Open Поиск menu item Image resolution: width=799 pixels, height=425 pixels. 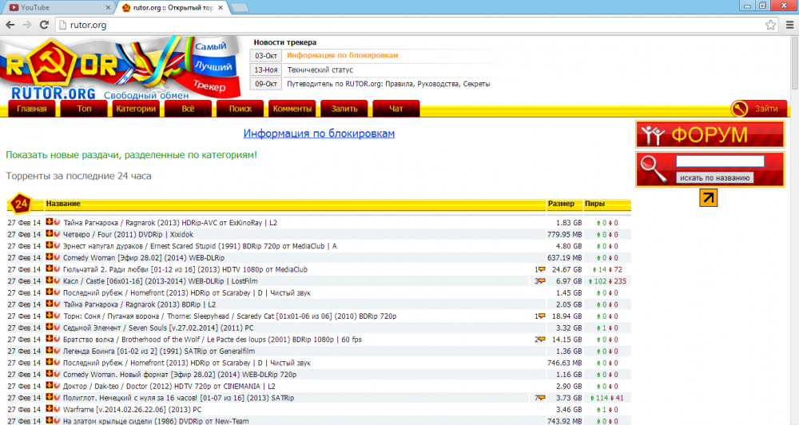point(240,109)
